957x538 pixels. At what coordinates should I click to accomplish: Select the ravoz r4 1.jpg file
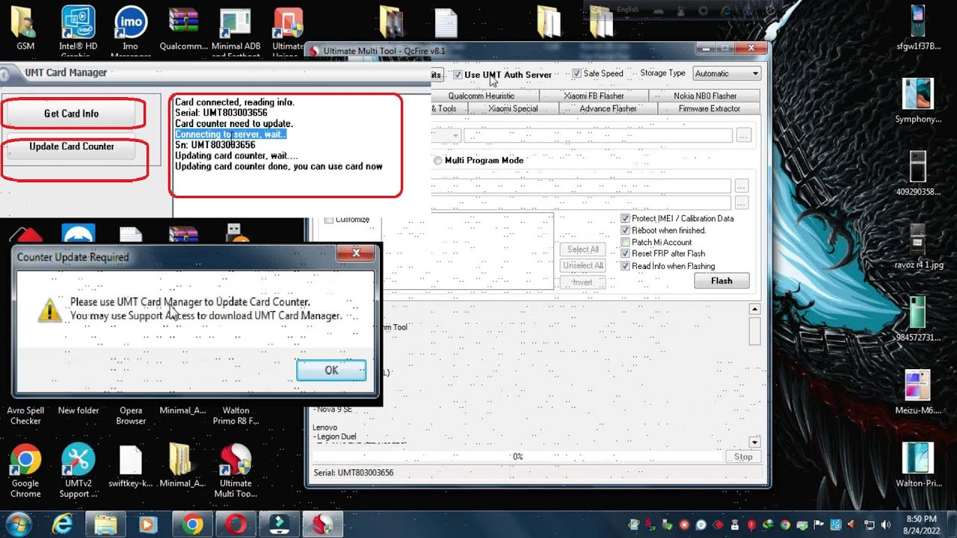click(918, 247)
